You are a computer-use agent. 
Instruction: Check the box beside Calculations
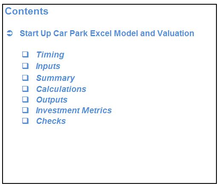[x=26, y=89]
